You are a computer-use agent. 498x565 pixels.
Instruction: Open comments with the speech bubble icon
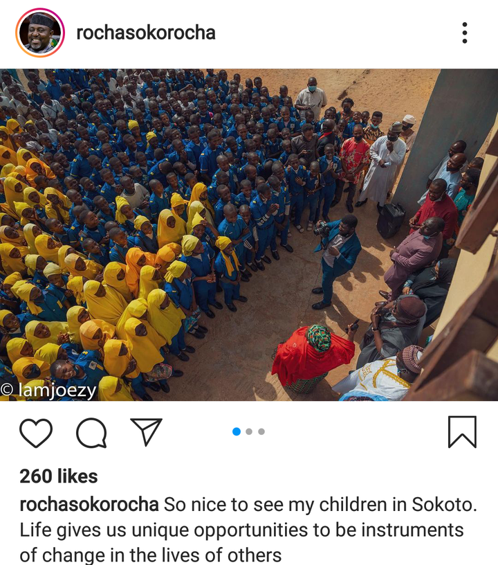click(91, 433)
